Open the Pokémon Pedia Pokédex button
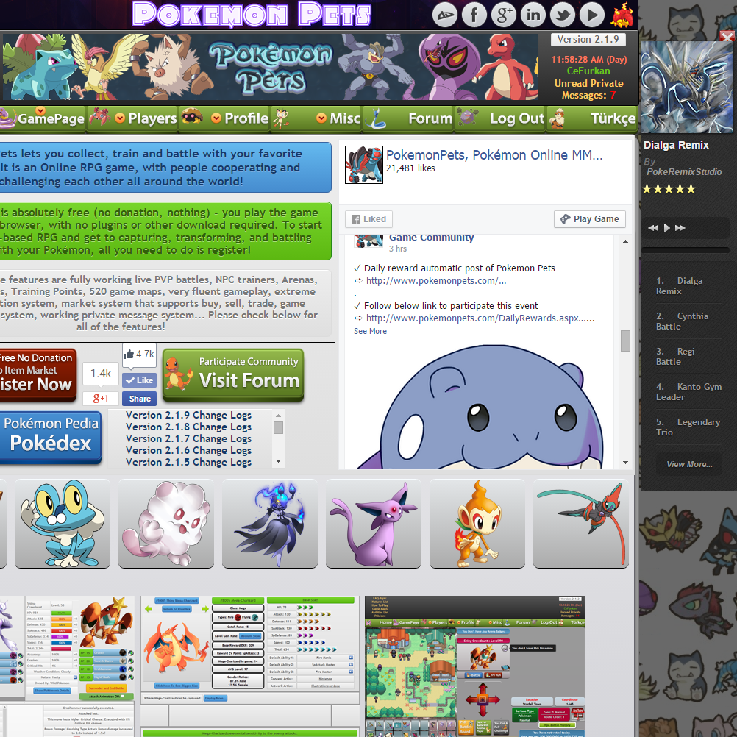 [x=50, y=438]
